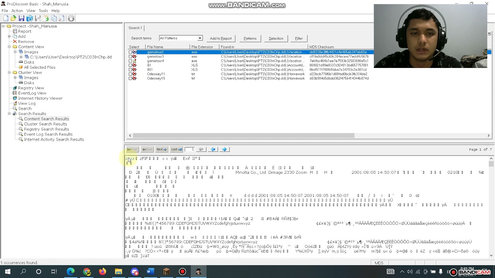Open Google Chrome from the taskbar
Viewport: 495px width, 278px height.
coord(87,272)
